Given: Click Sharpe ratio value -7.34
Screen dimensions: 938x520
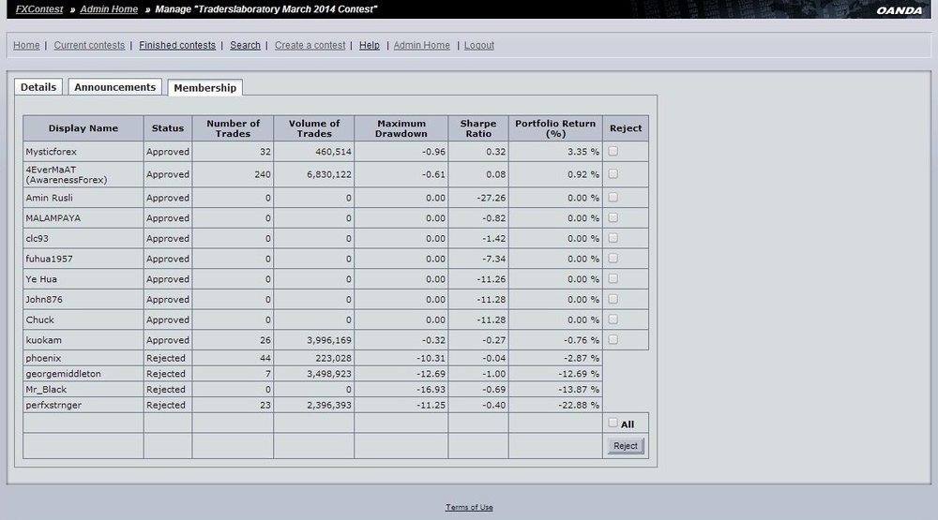Looking at the screenshot, I should point(493,259).
